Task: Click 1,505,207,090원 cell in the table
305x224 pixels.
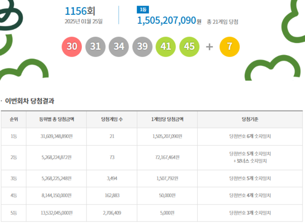Action: [x=167, y=136]
